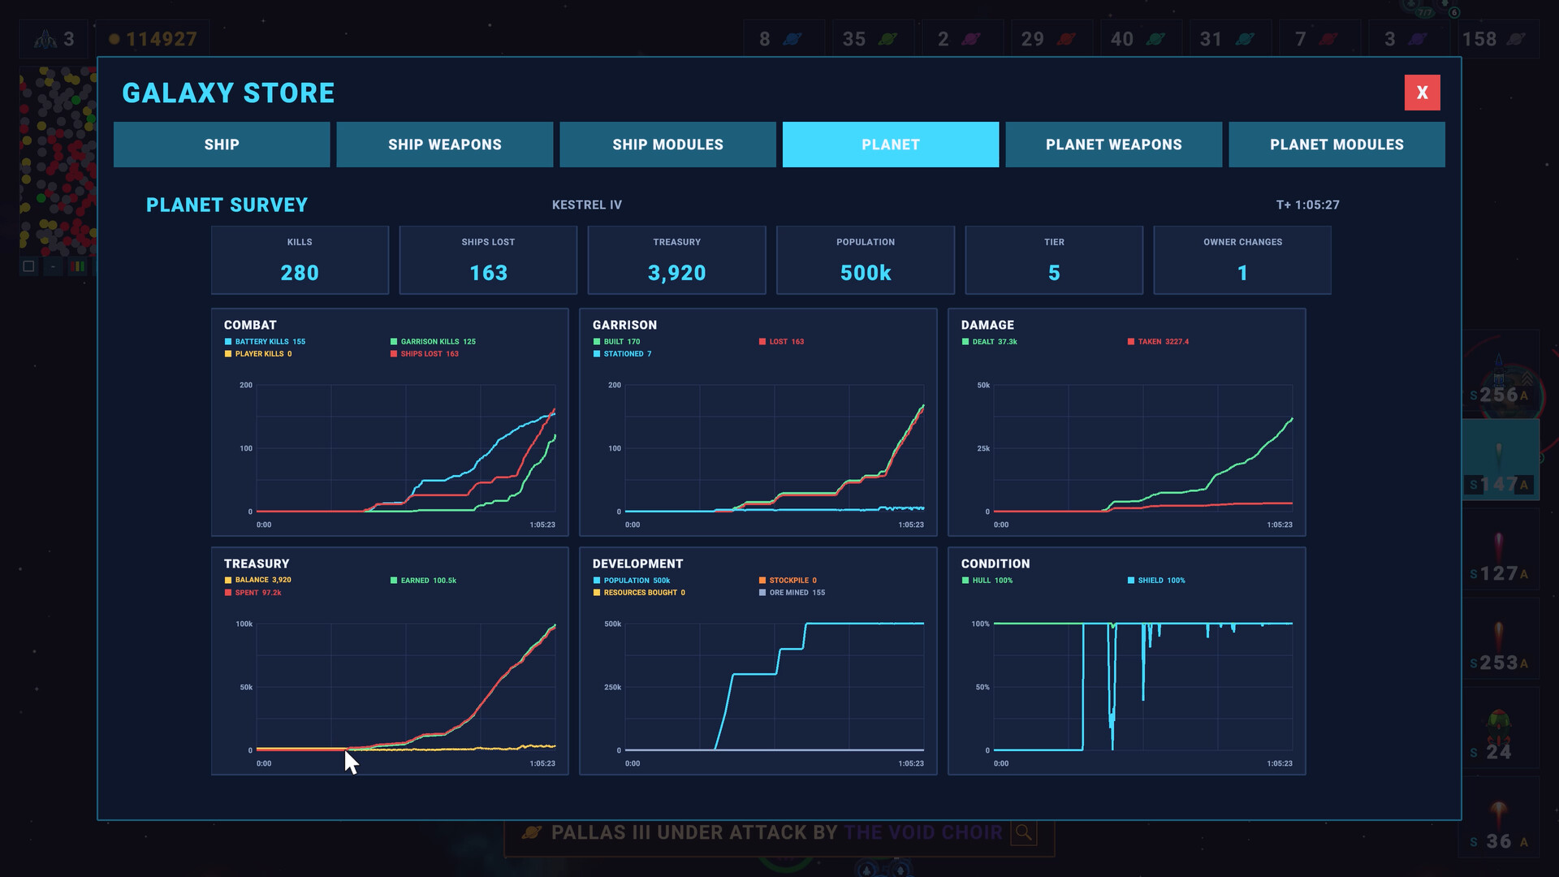Select the Ship Modules tab
The height and width of the screenshot is (877, 1559).
[667, 145]
